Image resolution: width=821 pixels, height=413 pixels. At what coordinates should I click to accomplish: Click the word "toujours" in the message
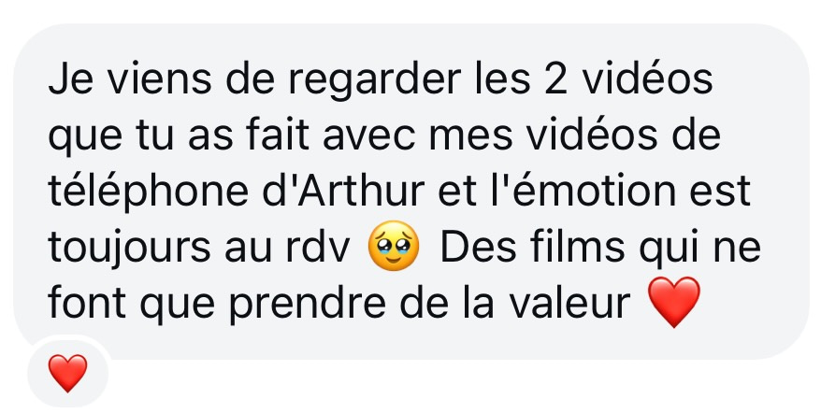coord(129,249)
